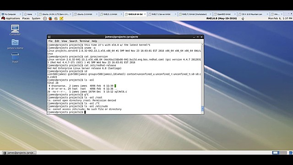Click the RHEL6.8 (May-10-2016) panel label

222,18
